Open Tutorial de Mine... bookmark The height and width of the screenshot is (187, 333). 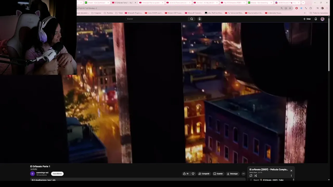click(x=234, y=13)
